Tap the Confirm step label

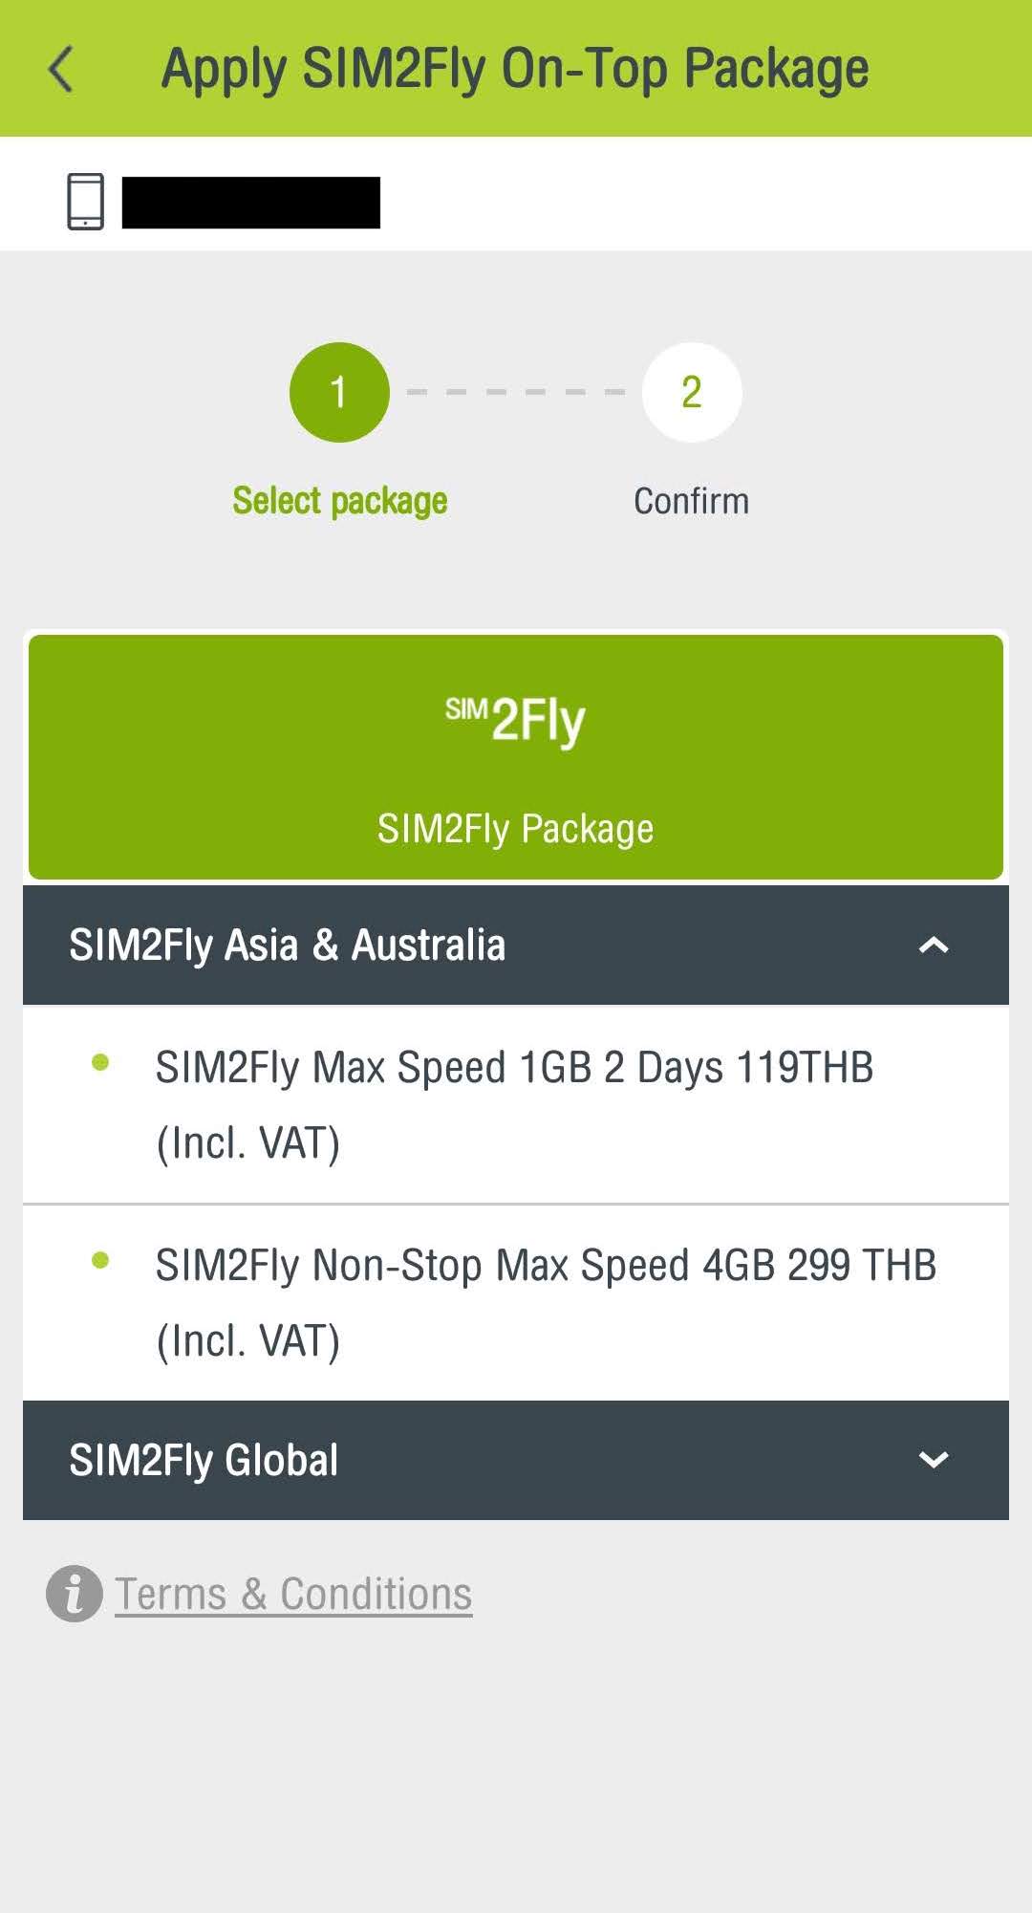point(691,501)
